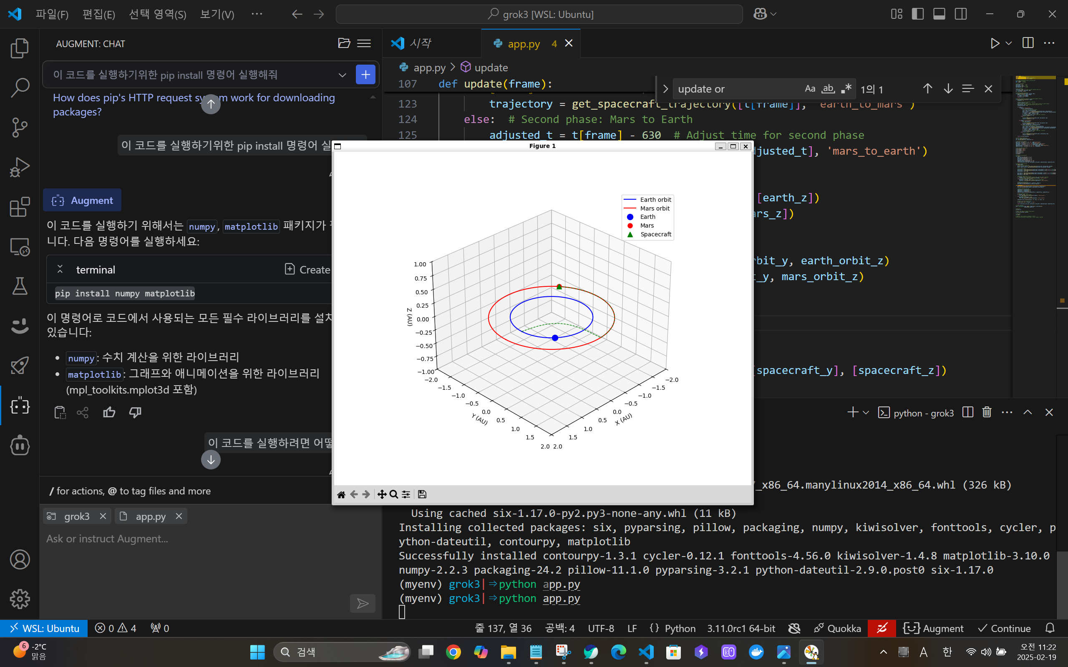The width and height of the screenshot is (1068, 667).
Task: Open new terminal launch profile dropdown
Action: click(866, 412)
